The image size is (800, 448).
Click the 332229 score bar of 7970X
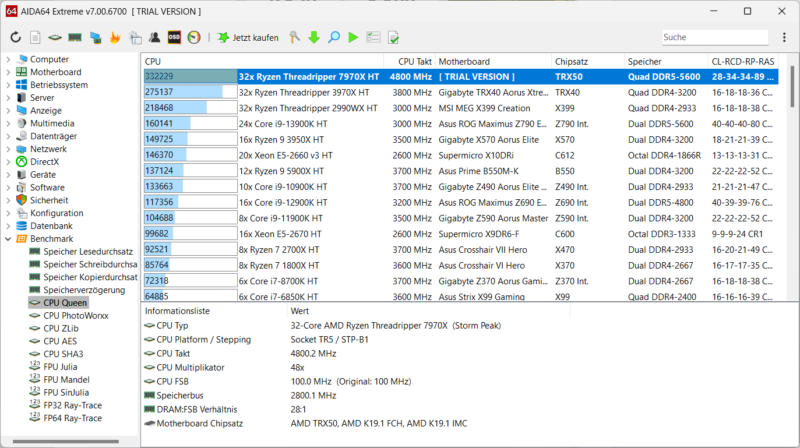[191, 77]
